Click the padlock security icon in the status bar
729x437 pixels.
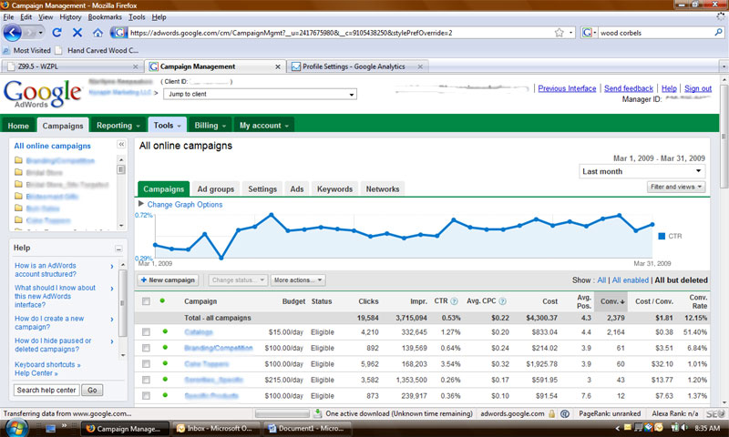point(552,413)
